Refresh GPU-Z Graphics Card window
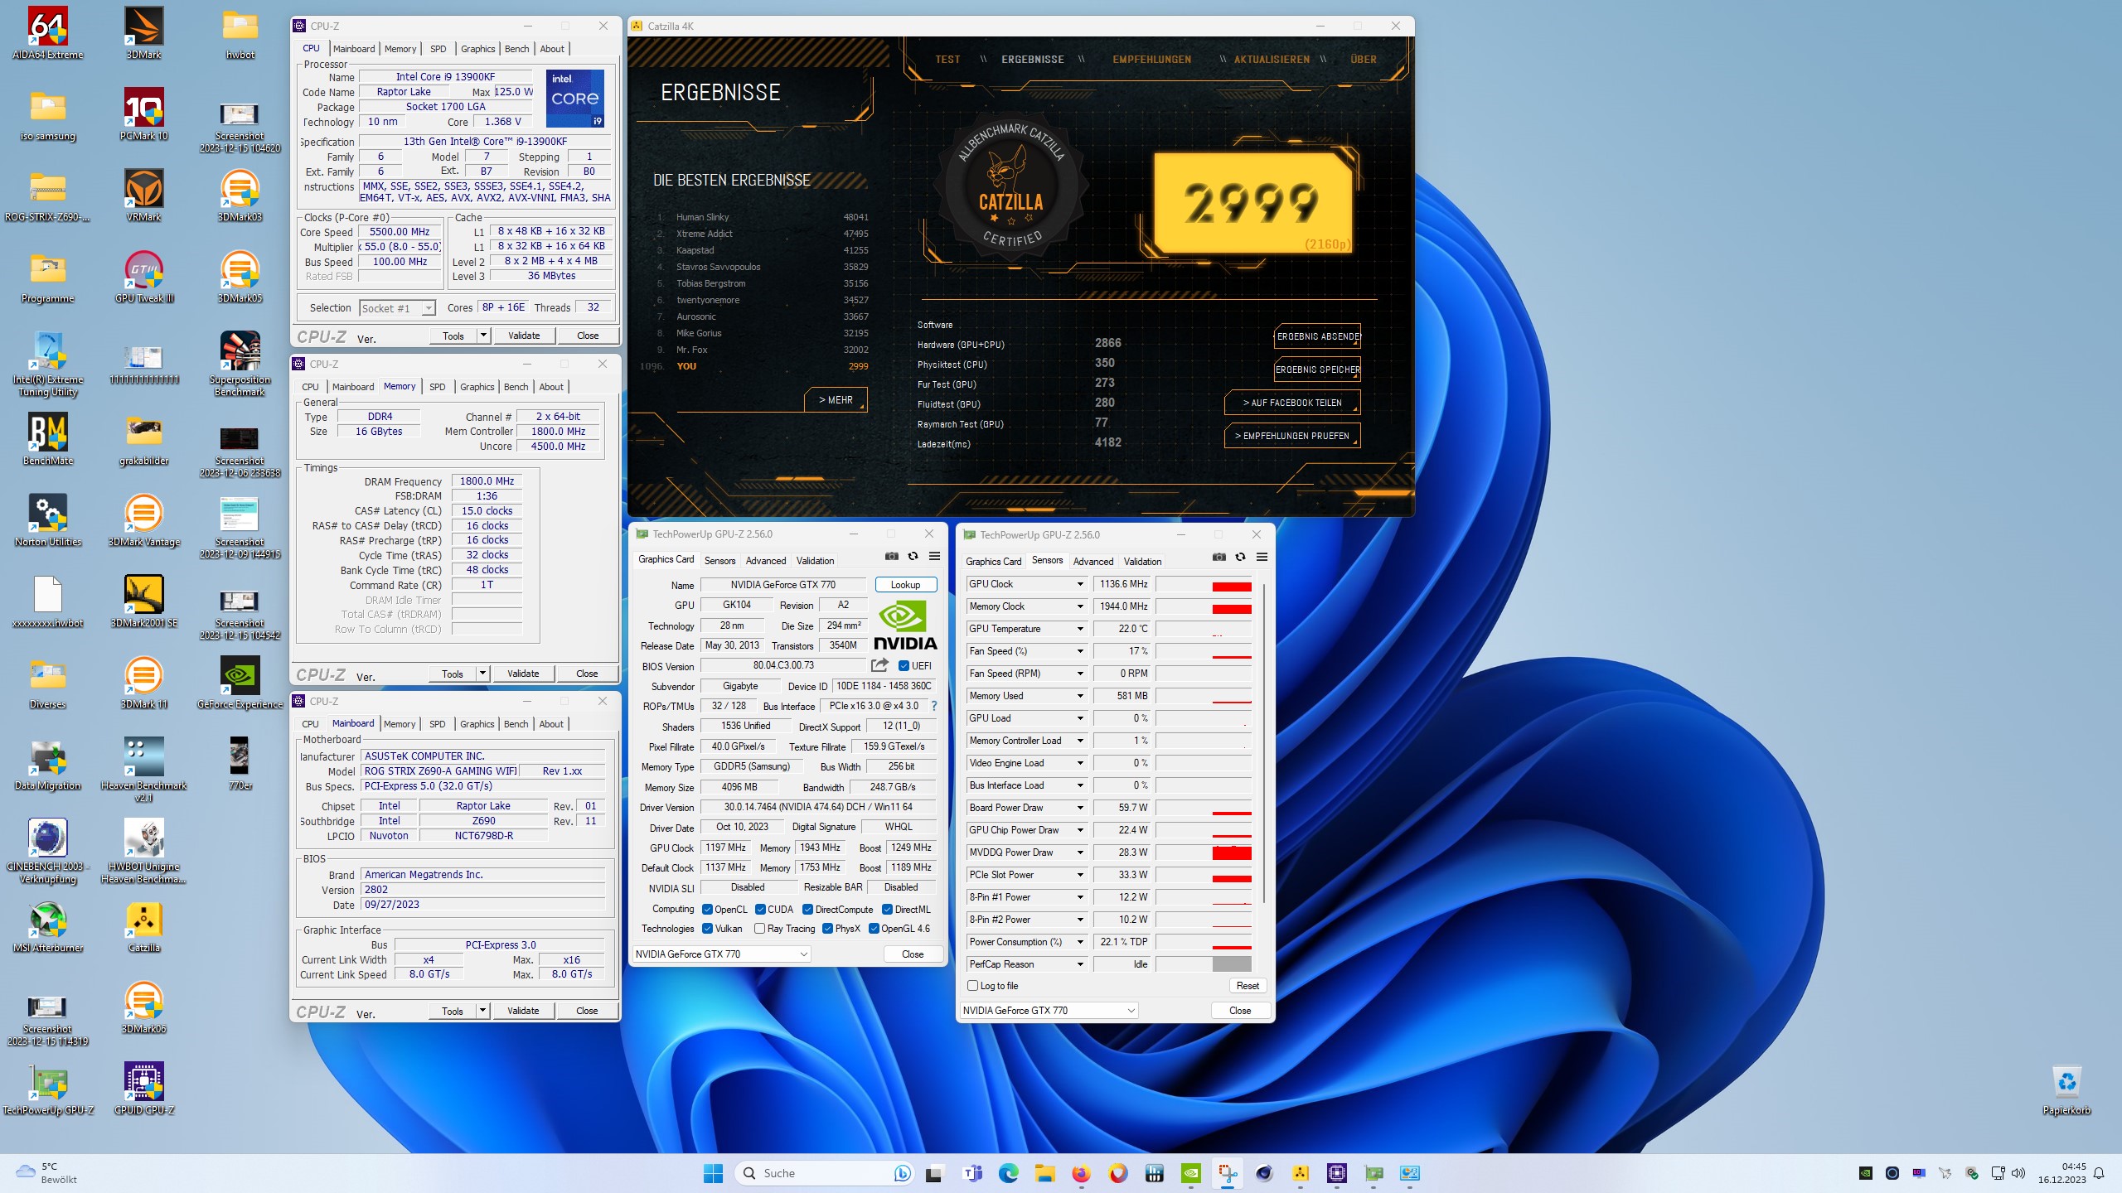The image size is (2122, 1193). tap(913, 557)
